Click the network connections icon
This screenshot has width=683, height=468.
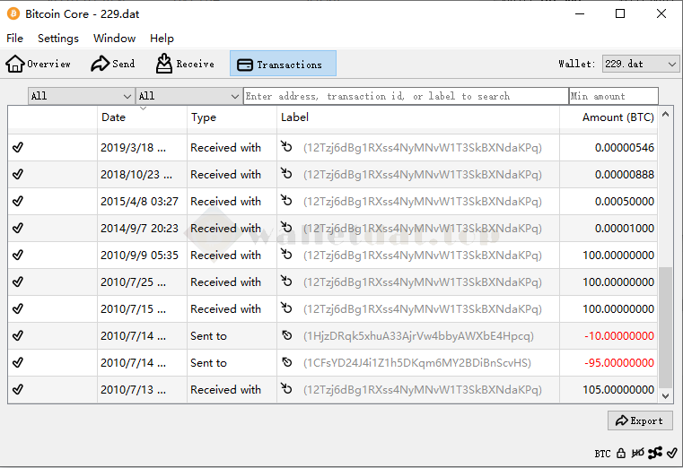[x=655, y=454]
